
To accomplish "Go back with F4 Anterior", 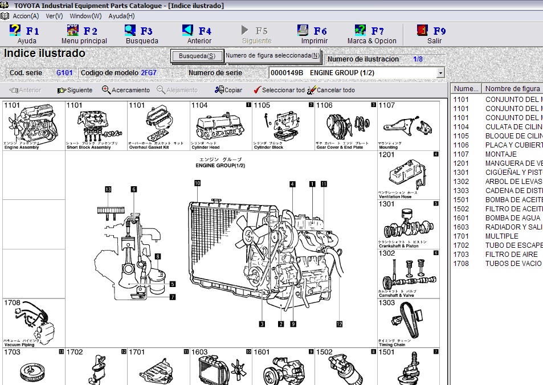I will click(x=199, y=35).
